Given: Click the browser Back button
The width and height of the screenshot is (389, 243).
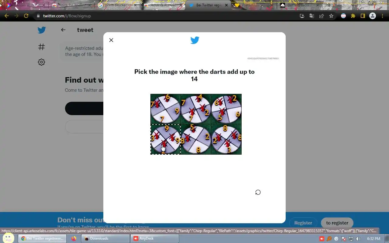Looking at the screenshot, I should 7,16.
